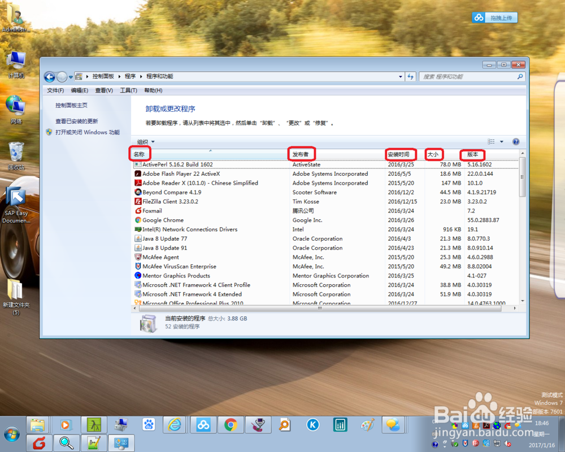Expand the 组织 dropdown

tap(146, 142)
